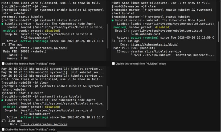The image size is (221, 132).
Task: Click the green status dot in k8s-node197 terminal
Action: pos(2,24)
